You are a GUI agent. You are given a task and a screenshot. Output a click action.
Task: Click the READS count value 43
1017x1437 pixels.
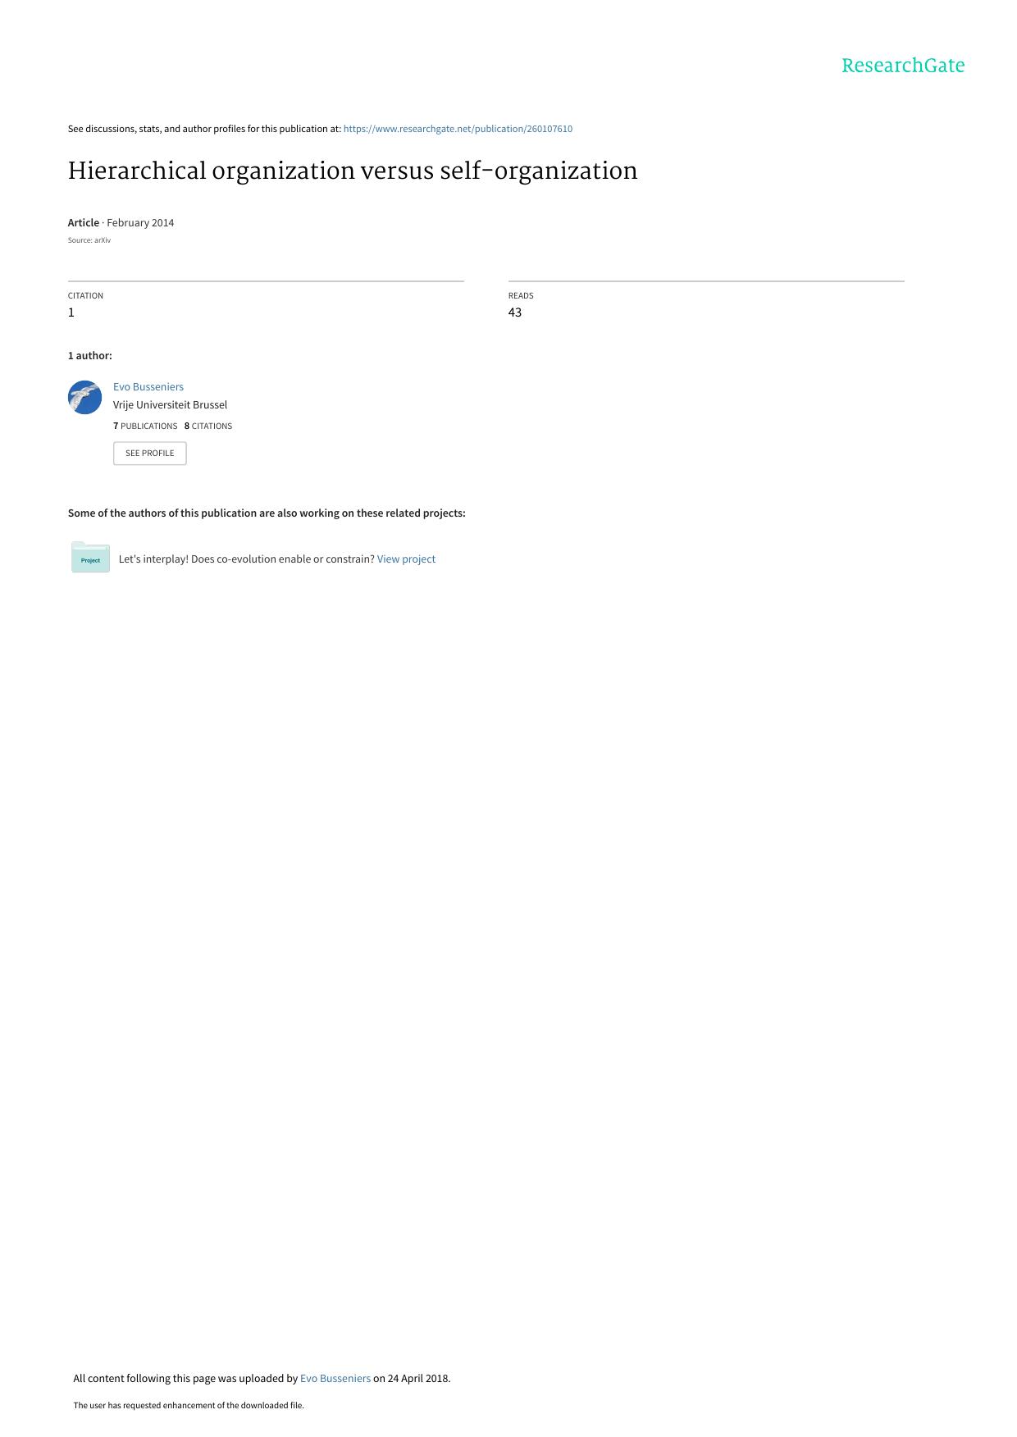pos(515,312)
